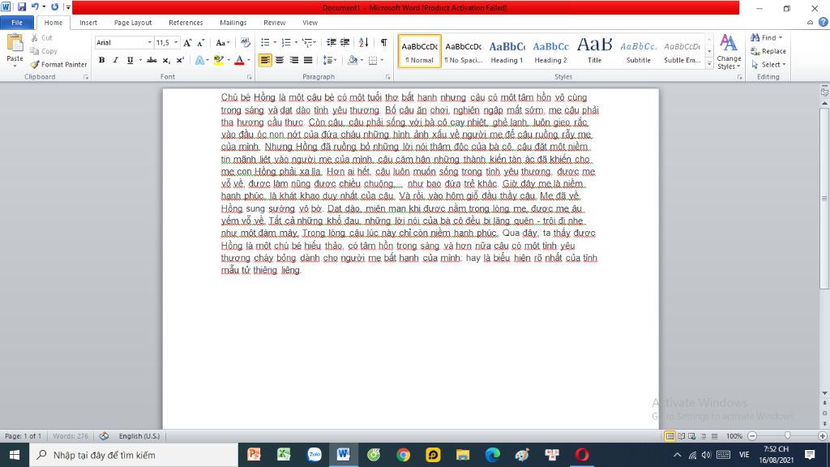Start a numbered list
Image resolution: width=830 pixels, height=467 pixels.
pos(286,42)
